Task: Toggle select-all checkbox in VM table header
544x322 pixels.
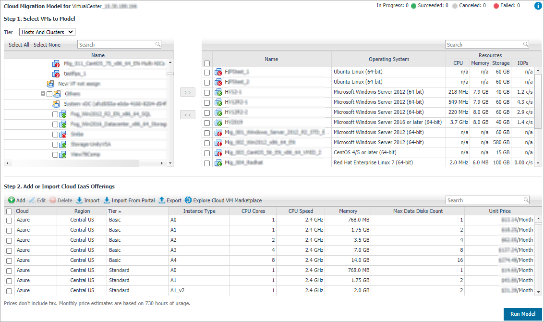Action: [207, 63]
